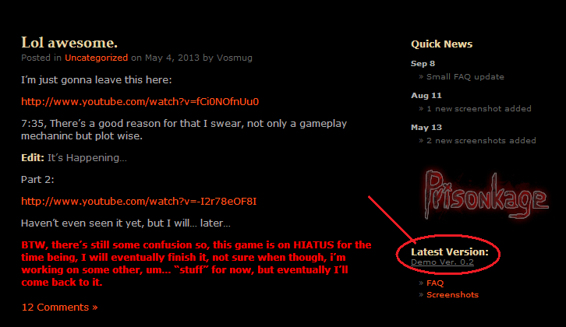The height and width of the screenshot is (327, 566).
Task: Click the arrow bullet beside Small FAQ update
Action: [x=421, y=77]
